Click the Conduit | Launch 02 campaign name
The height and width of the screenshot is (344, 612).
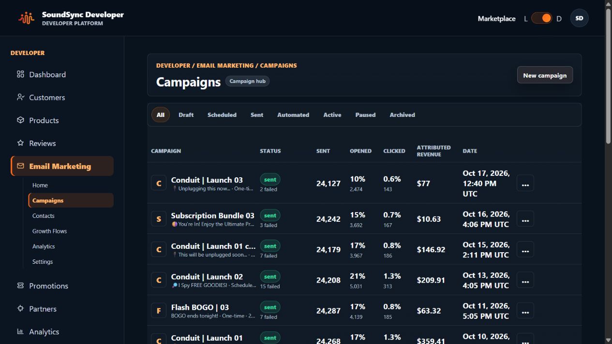(207, 277)
